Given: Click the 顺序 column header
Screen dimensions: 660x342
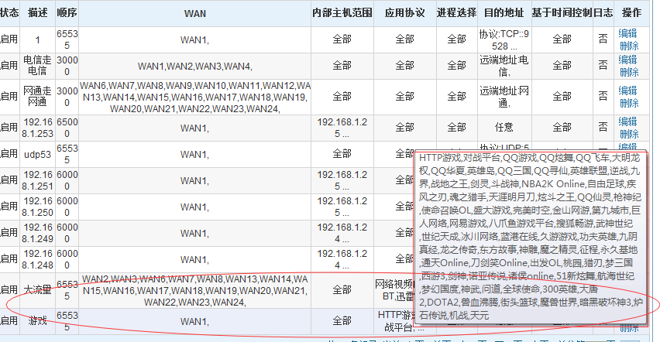Looking at the screenshot, I should click(x=67, y=13).
